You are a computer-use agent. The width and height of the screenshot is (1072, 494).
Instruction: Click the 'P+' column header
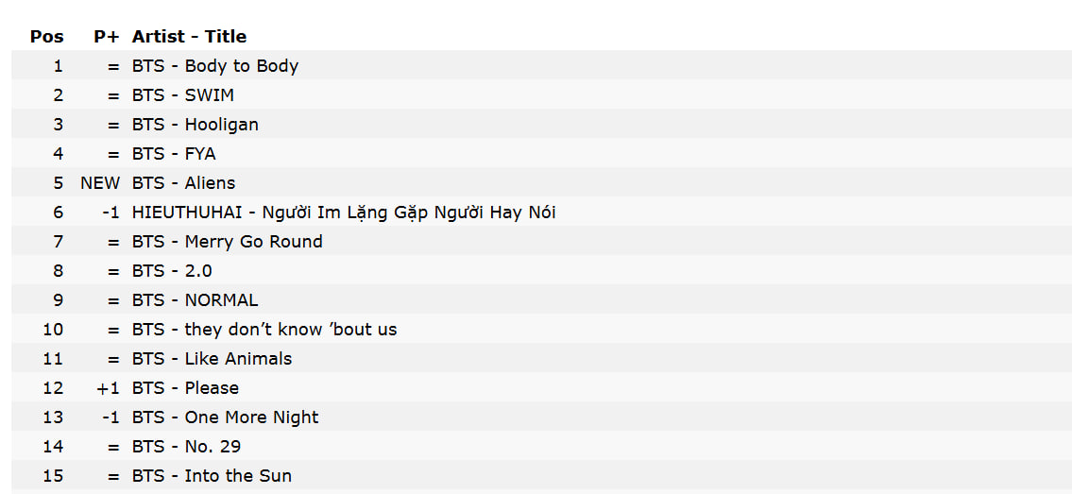coord(107,37)
